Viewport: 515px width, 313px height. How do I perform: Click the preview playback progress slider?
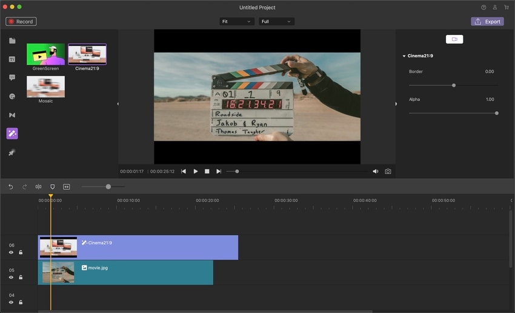click(x=297, y=171)
